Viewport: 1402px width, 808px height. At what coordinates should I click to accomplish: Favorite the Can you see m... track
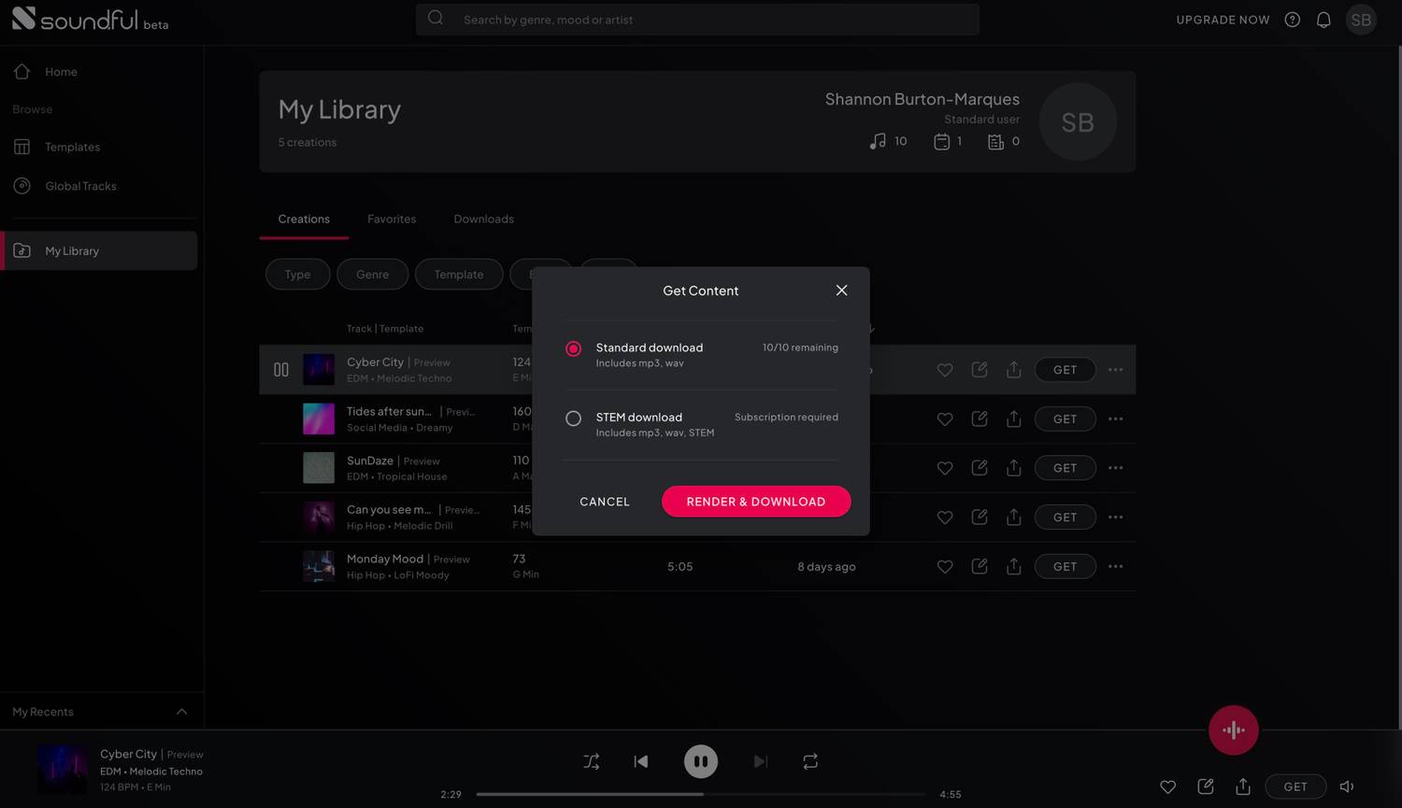click(x=945, y=517)
